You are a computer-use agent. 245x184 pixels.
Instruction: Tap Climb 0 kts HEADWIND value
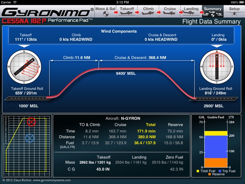point(76,40)
